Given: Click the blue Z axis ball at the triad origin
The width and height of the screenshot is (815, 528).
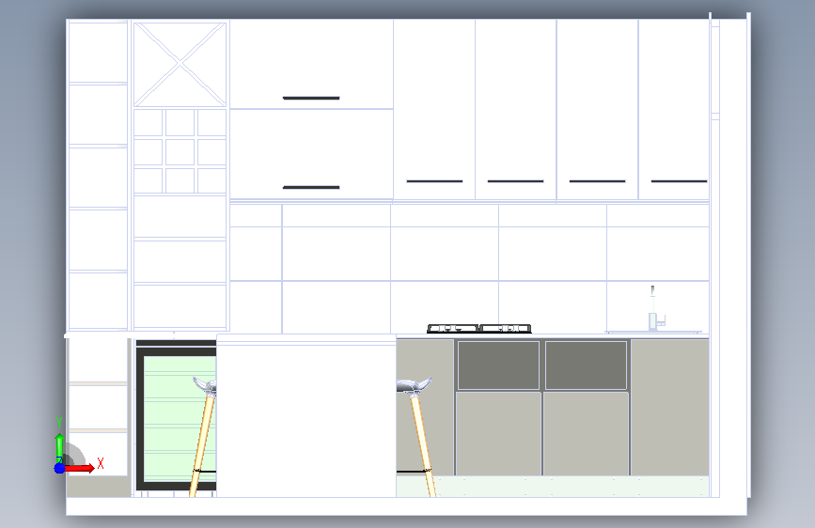Looking at the screenshot, I should (60, 468).
